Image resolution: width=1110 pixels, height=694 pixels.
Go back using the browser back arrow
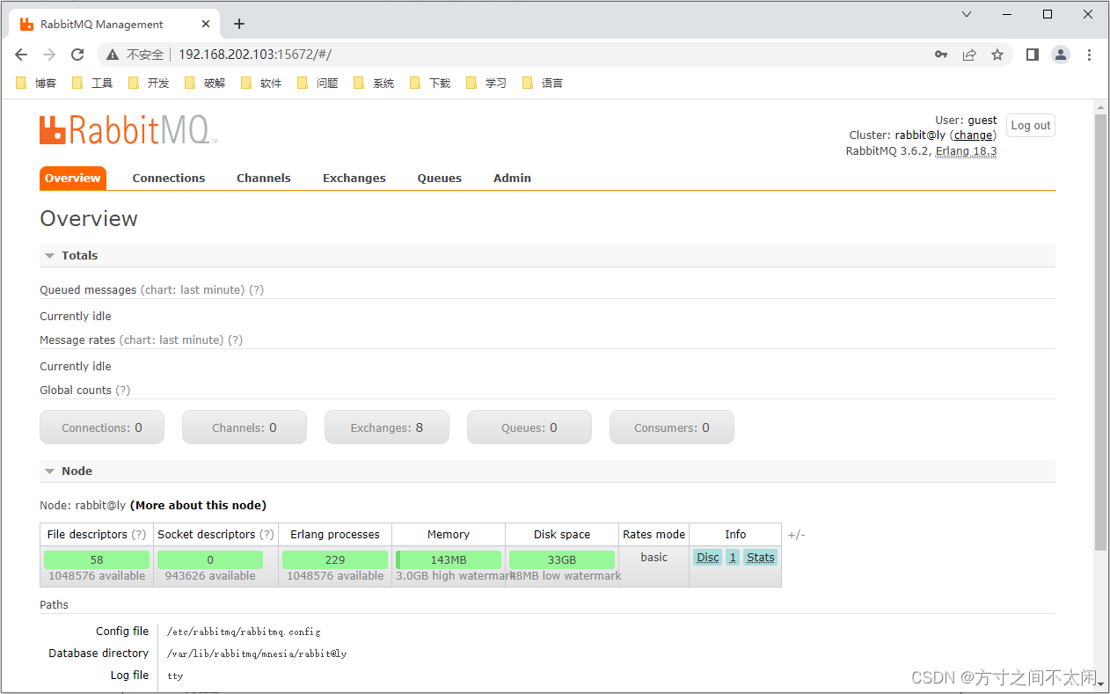[21, 55]
